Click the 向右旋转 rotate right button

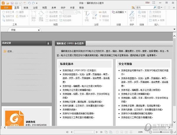point(65,20)
